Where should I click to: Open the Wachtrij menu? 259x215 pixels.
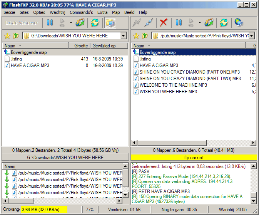point(57,12)
